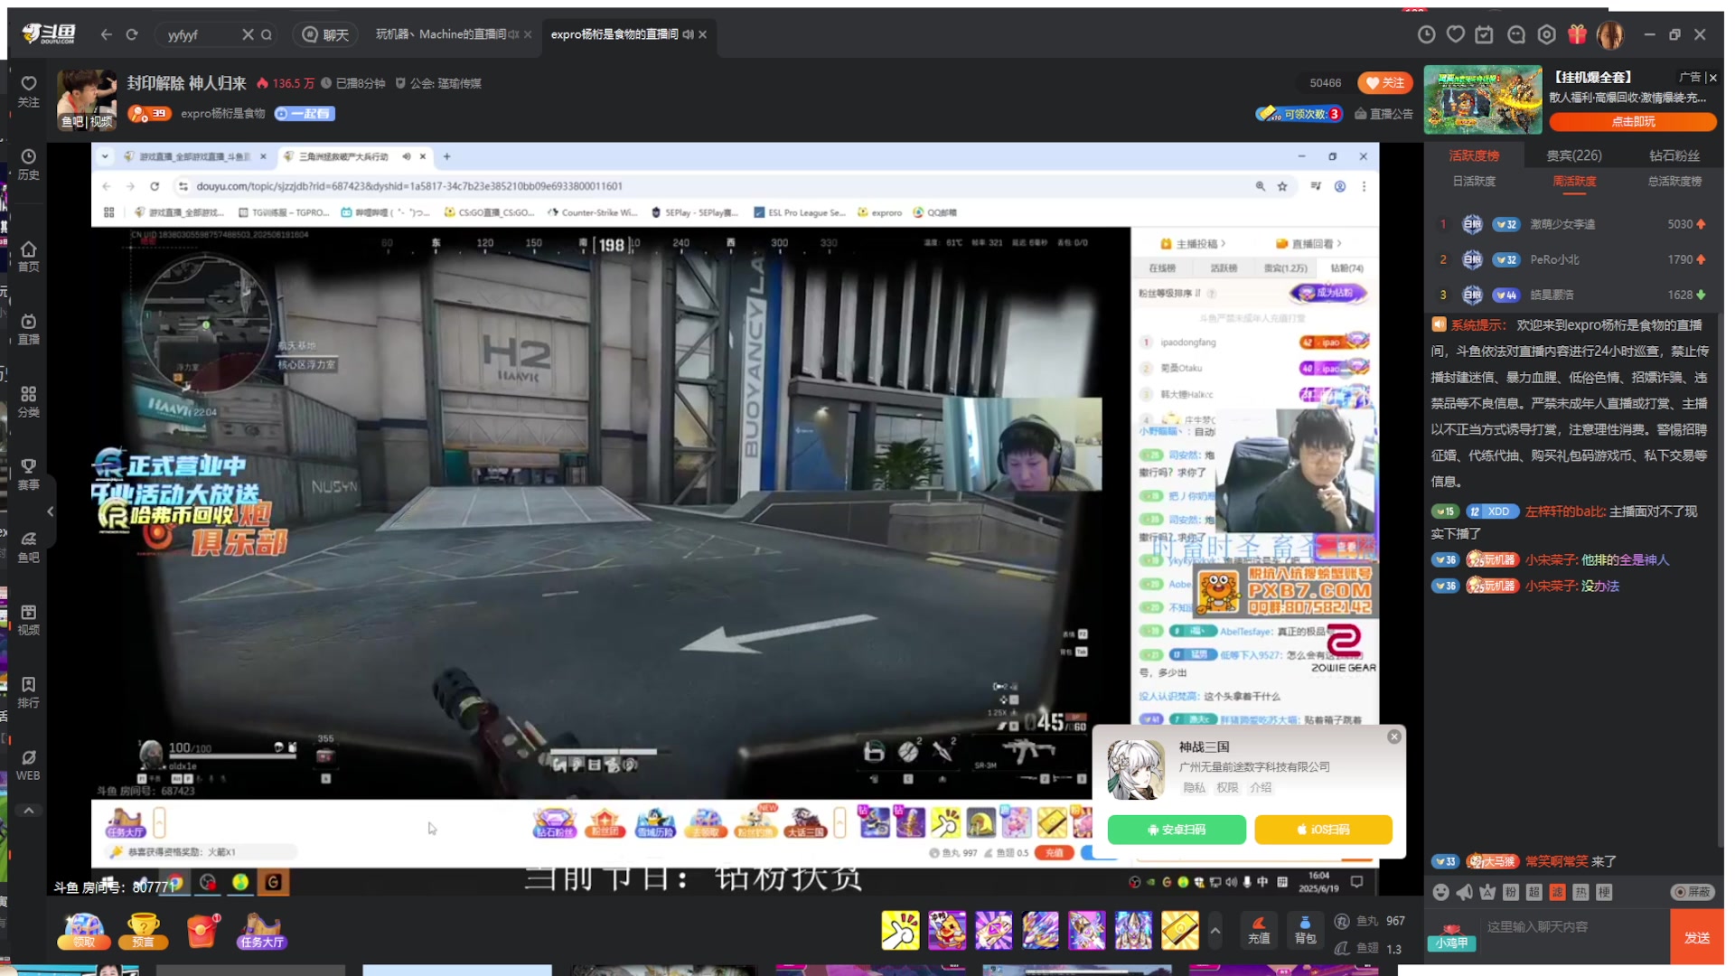Screen dimensions: 1735x976
Task: Open 充值 recharge
Action: coord(1258,930)
